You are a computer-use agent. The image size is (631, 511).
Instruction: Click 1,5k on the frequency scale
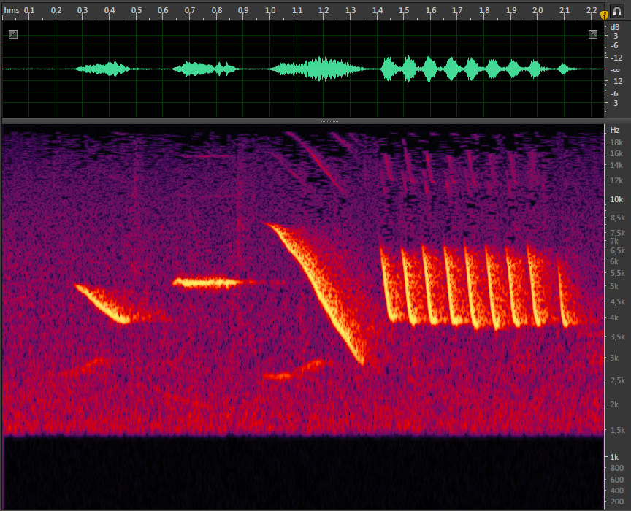[x=618, y=430]
